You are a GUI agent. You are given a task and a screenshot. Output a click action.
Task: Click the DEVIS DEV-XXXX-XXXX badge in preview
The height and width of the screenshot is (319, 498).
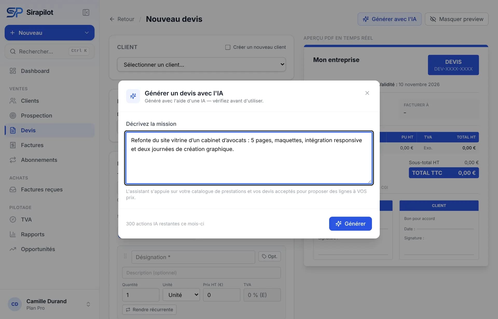(x=453, y=65)
